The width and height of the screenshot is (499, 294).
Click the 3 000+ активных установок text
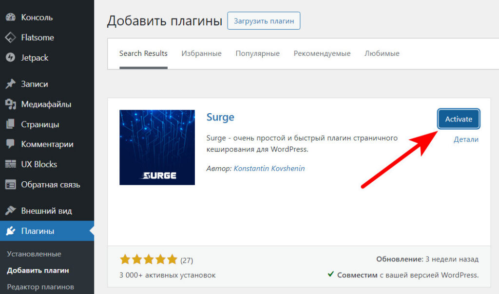(168, 275)
